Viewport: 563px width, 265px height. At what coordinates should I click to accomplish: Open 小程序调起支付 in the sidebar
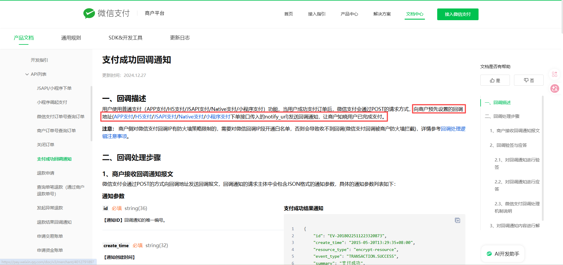point(52,102)
